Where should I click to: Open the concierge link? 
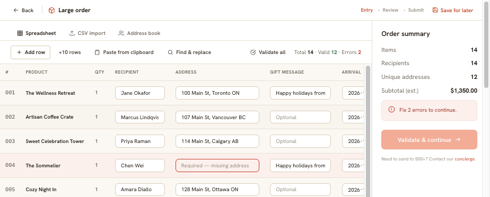(x=465, y=159)
